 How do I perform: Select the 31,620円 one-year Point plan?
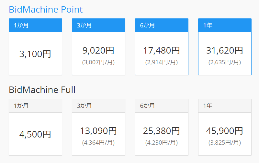click(225, 51)
